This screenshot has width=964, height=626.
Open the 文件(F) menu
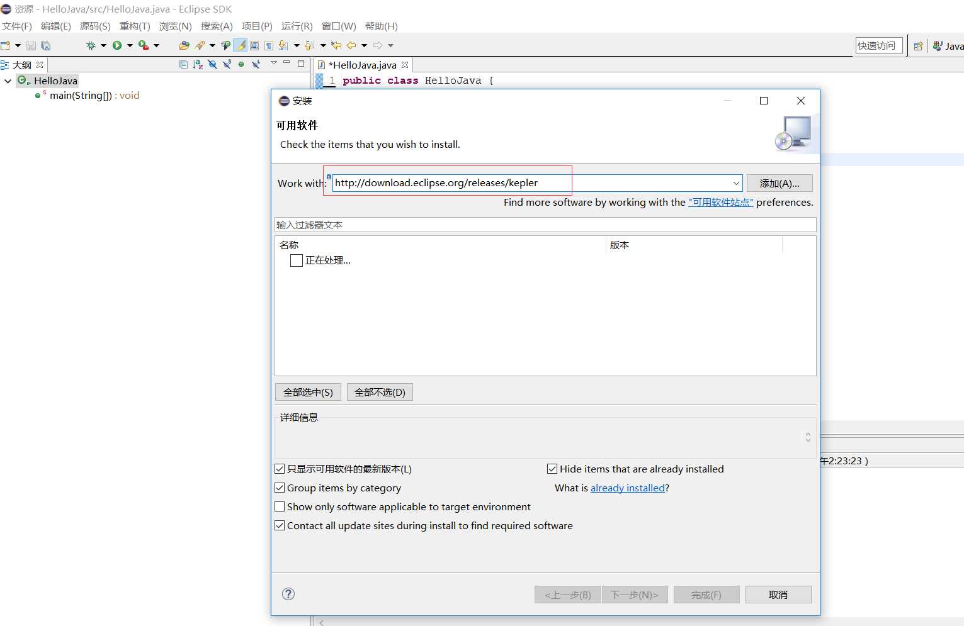pyautogui.click(x=17, y=26)
